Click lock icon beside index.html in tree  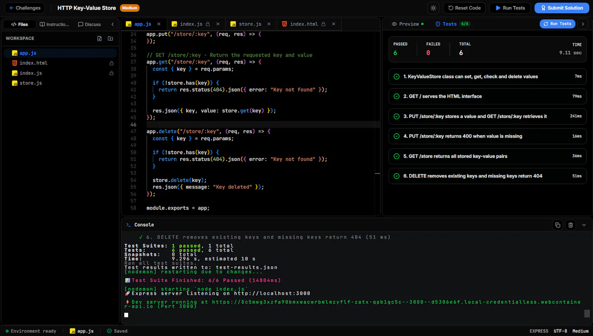tap(111, 63)
